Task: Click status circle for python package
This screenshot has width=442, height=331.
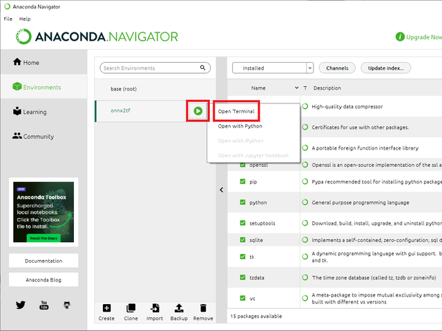Action: (x=305, y=202)
